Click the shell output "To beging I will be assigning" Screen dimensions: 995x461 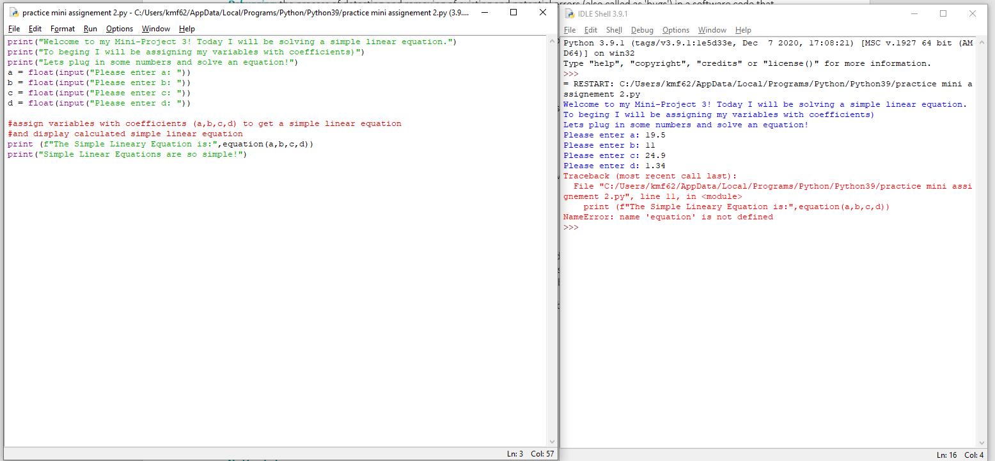[x=719, y=114]
